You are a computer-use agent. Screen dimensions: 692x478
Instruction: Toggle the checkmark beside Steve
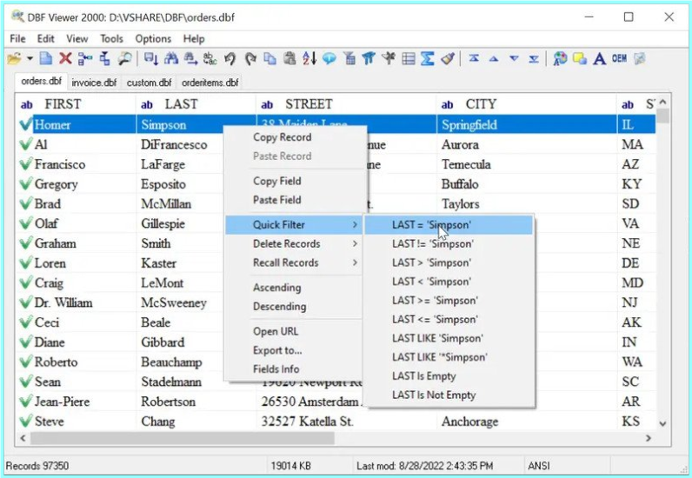[x=26, y=421]
